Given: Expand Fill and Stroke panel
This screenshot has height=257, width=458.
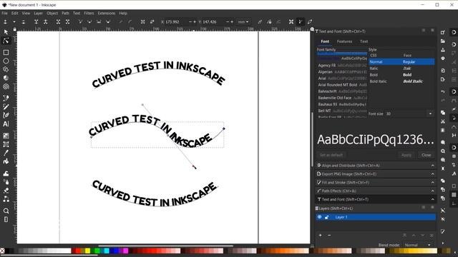Looking at the screenshot, I should pyautogui.click(x=375, y=183).
